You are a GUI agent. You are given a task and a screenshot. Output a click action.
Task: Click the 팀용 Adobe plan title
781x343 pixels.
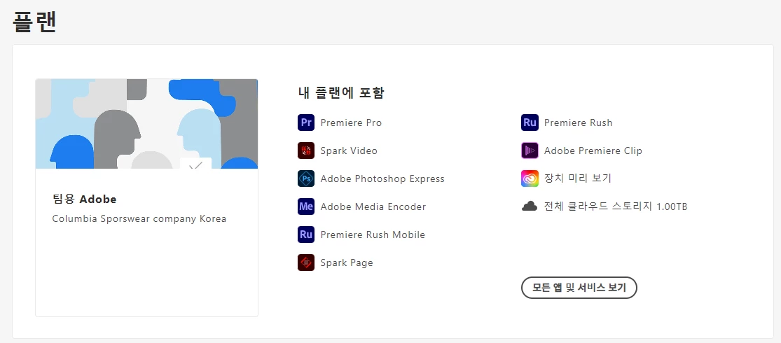point(84,199)
